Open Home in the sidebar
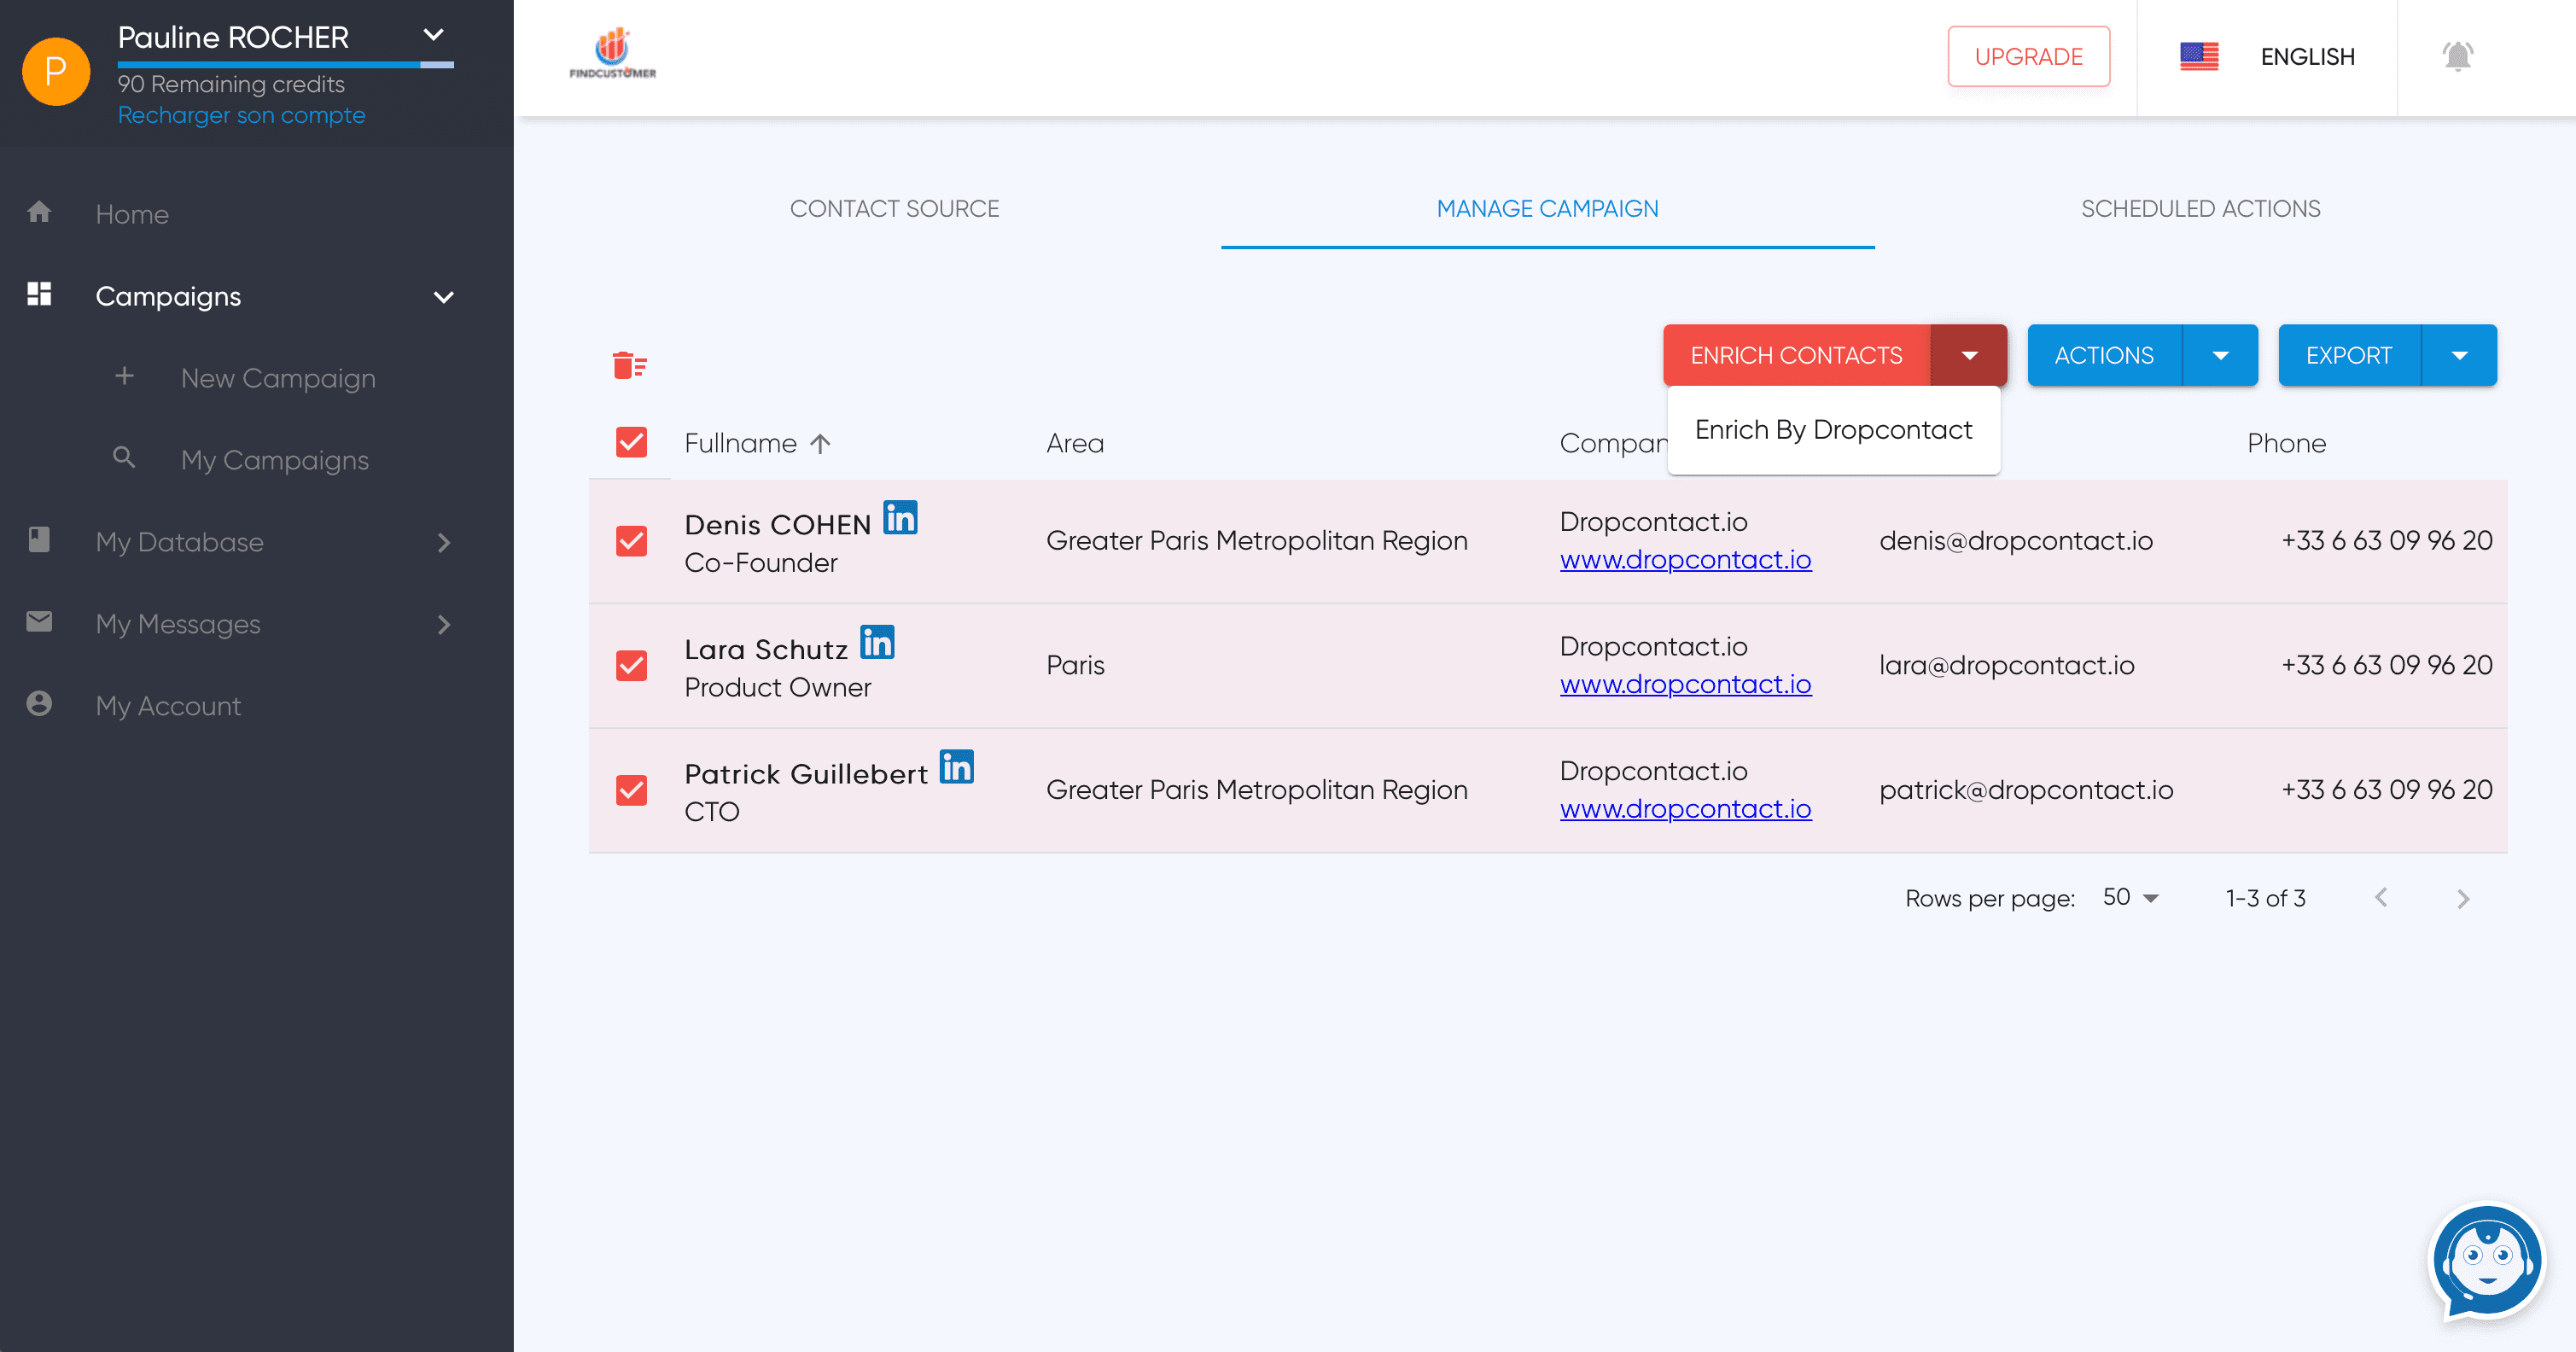The image size is (2576, 1352). pyautogui.click(x=132, y=214)
